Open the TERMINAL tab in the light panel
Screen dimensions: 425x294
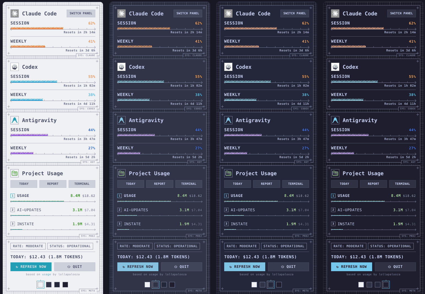tap(82, 184)
